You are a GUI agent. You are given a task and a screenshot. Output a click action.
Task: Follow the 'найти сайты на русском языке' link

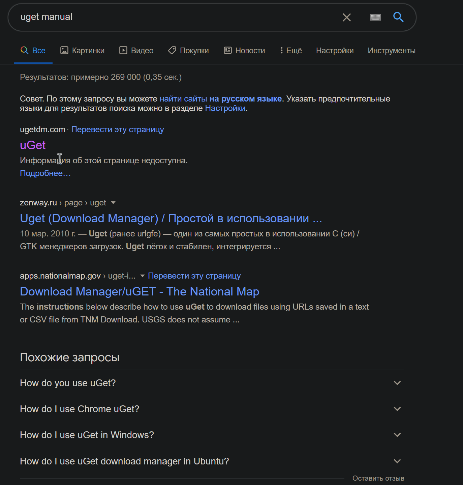(x=221, y=99)
